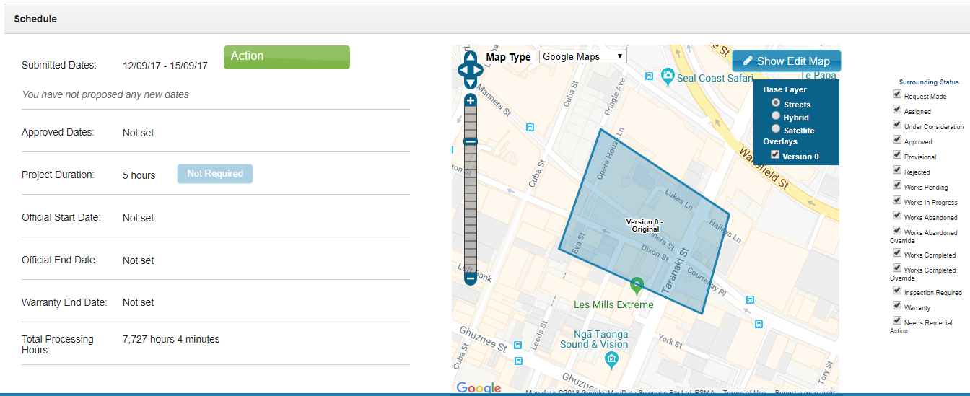Toggle the Under Consideration checkbox
Image resolution: width=970 pixels, height=396 pixels.
click(897, 125)
